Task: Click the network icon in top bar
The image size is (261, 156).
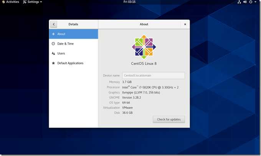Action: tap(239, 2)
